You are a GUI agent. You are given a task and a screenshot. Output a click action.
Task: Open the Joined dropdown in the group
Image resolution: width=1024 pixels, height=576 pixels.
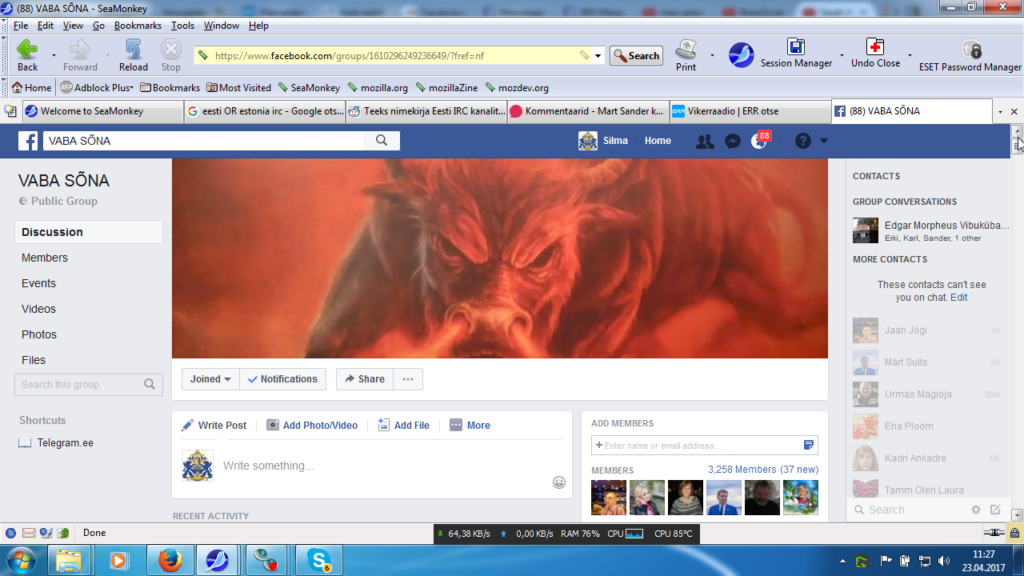[x=210, y=379]
